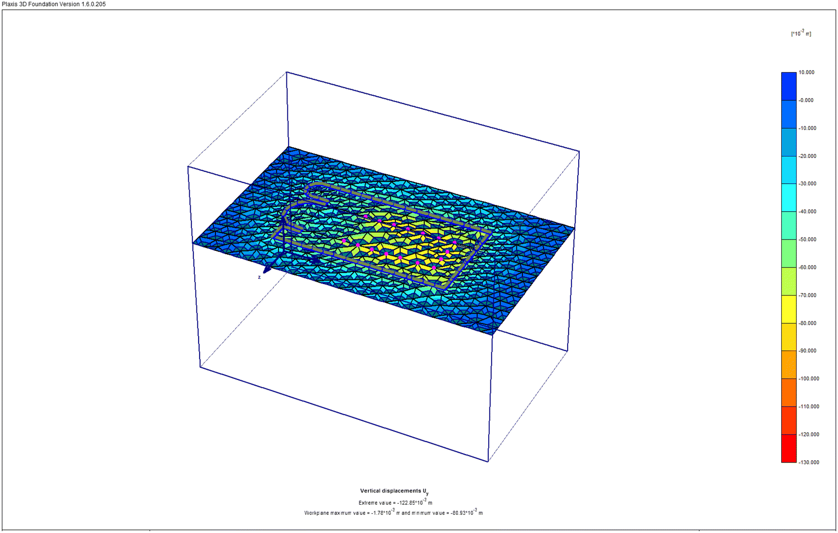
Task: Select the dark blue band between 10.000 and -0.000
Action: 789,86
